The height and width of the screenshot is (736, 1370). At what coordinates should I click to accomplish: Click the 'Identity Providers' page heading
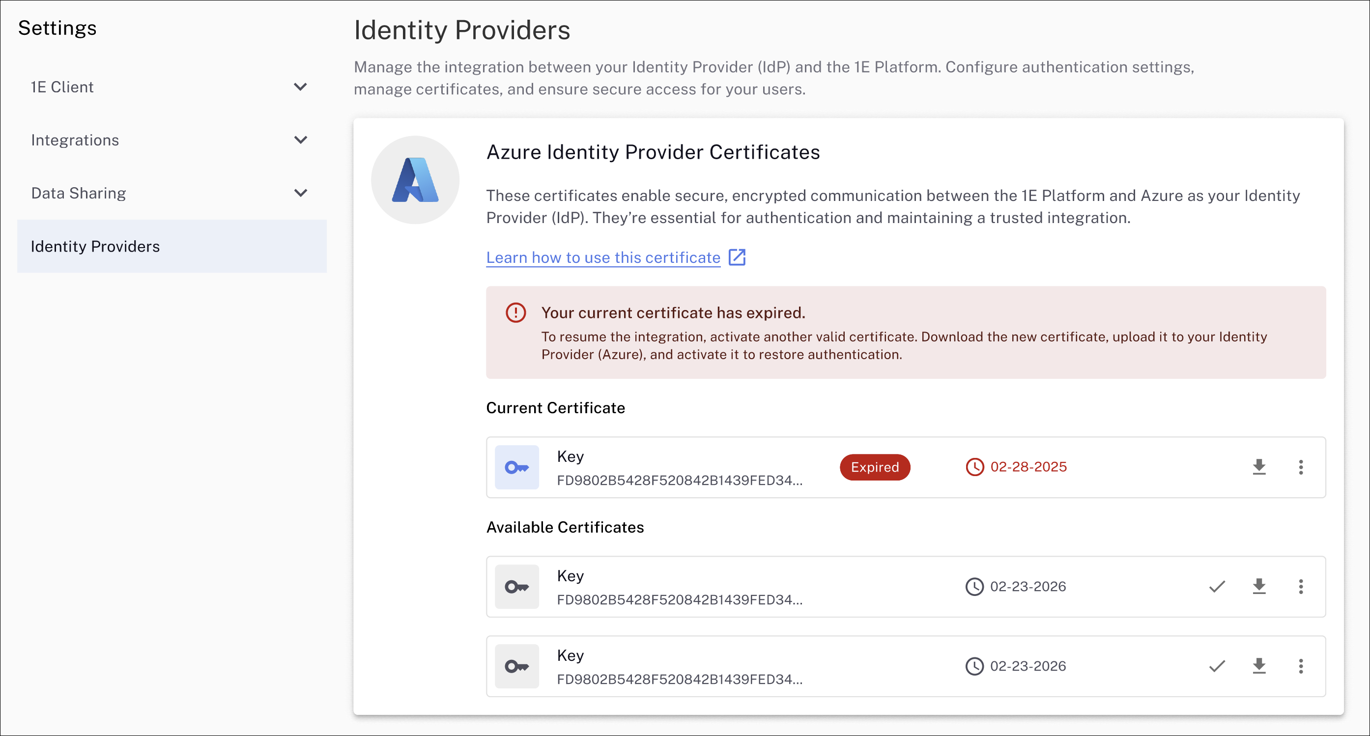point(461,30)
